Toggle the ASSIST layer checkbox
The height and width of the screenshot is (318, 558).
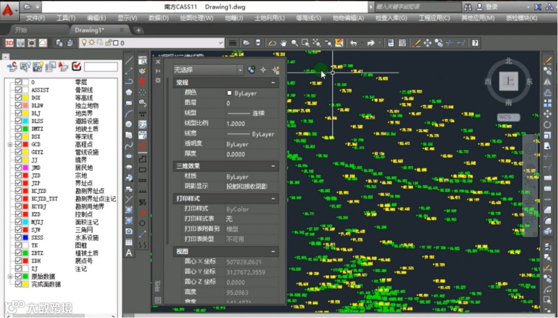click(18, 90)
